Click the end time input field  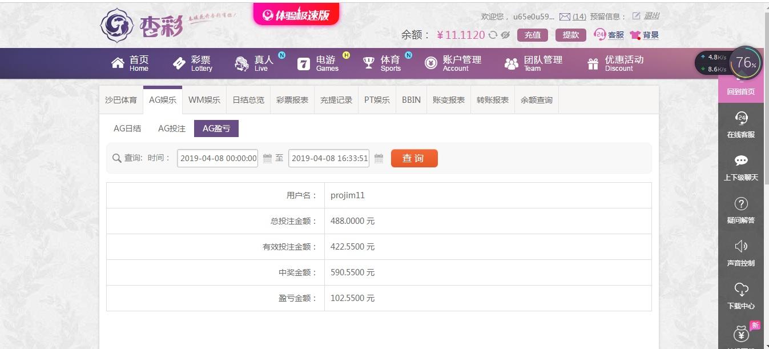(329, 158)
